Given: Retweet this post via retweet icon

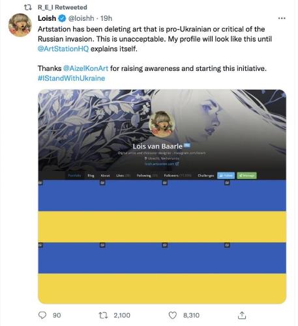Looking at the screenshot, I should tap(103, 315).
